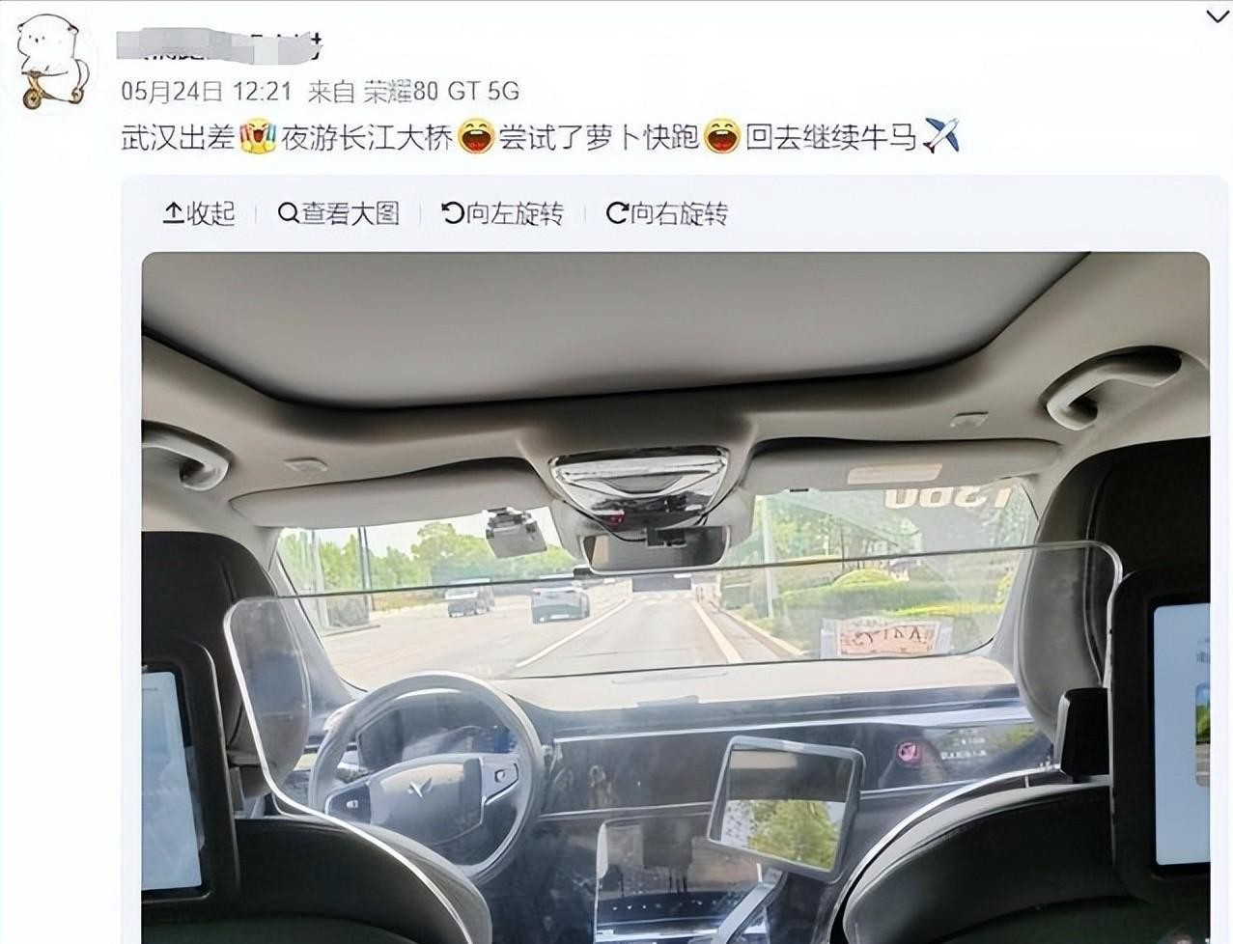
Task: Click the clockwise rotate arrow icon
Action: [616, 212]
